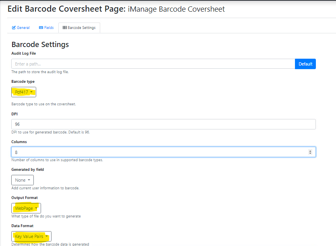Click the Barcode Settings section heading
The height and width of the screenshot is (246, 336).
pyautogui.click(x=40, y=44)
